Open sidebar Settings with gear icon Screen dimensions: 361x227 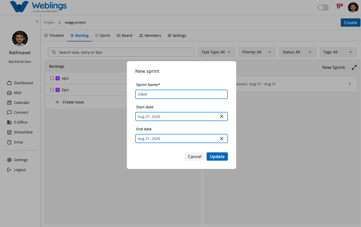click(x=17, y=160)
